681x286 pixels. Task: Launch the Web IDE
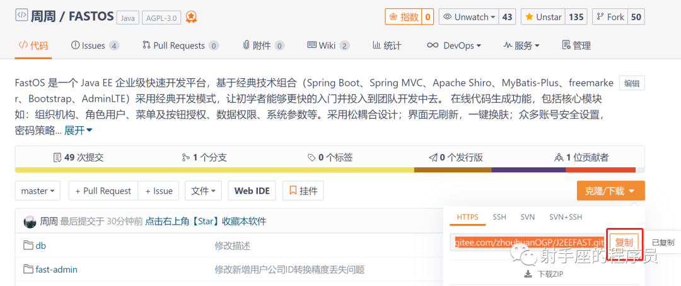click(252, 191)
